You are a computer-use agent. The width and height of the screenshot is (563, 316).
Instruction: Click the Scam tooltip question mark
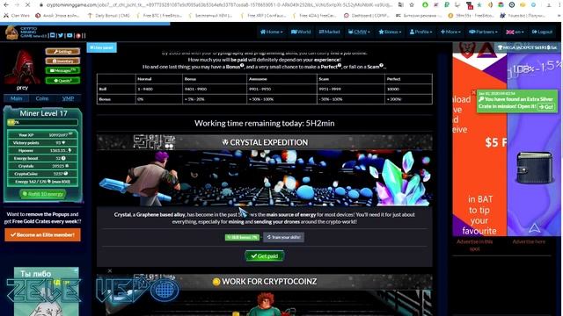pyautogui.click(x=381, y=65)
